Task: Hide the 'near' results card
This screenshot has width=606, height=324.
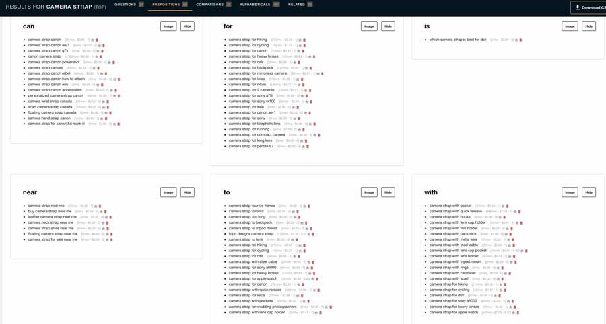Action: coord(187,192)
